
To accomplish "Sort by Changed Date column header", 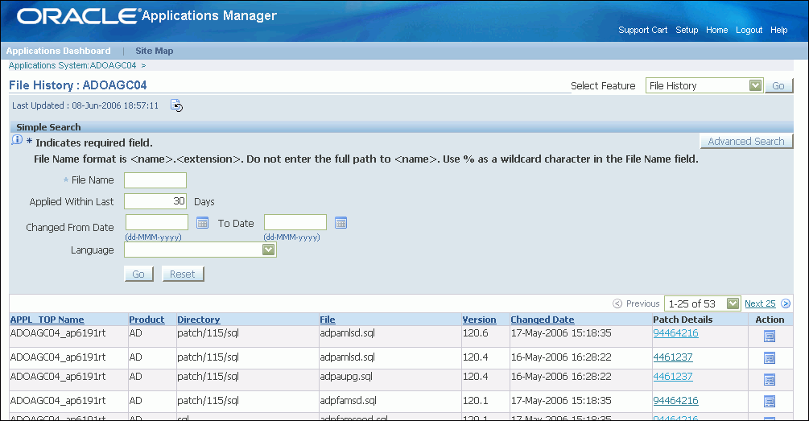I will coord(543,320).
